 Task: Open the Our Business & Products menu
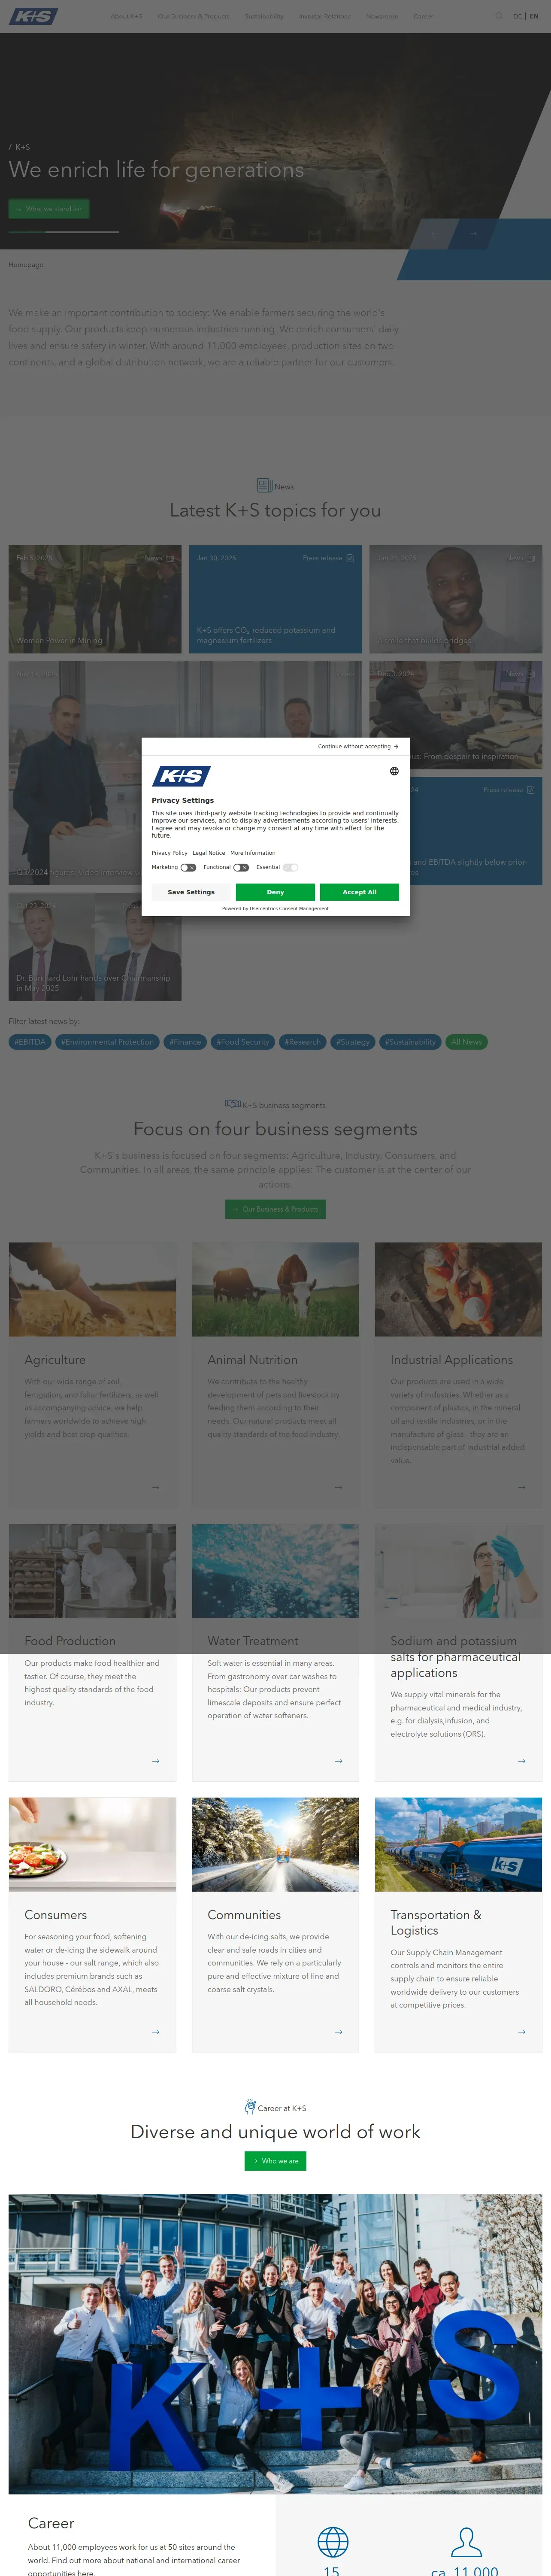pyautogui.click(x=193, y=16)
